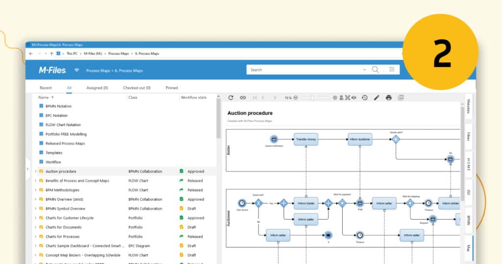Image resolution: width=502 pixels, height=264 pixels.
Task: Open the search box dropdown arrow
Action: pos(364,70)
